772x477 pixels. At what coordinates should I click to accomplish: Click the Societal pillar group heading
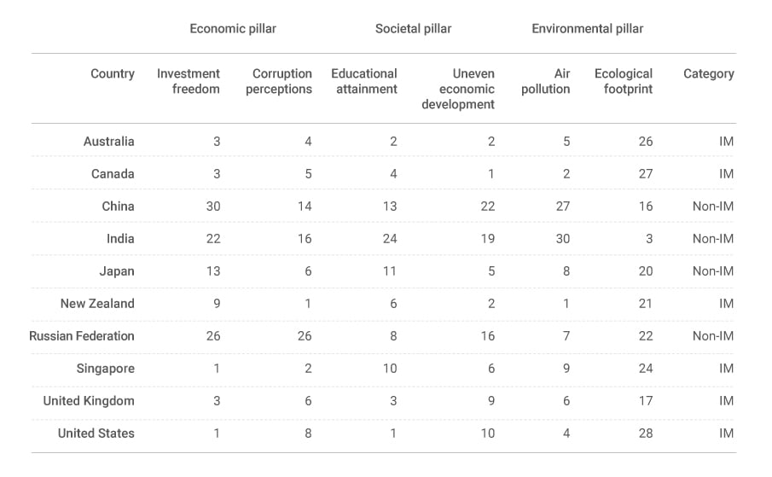413,29
